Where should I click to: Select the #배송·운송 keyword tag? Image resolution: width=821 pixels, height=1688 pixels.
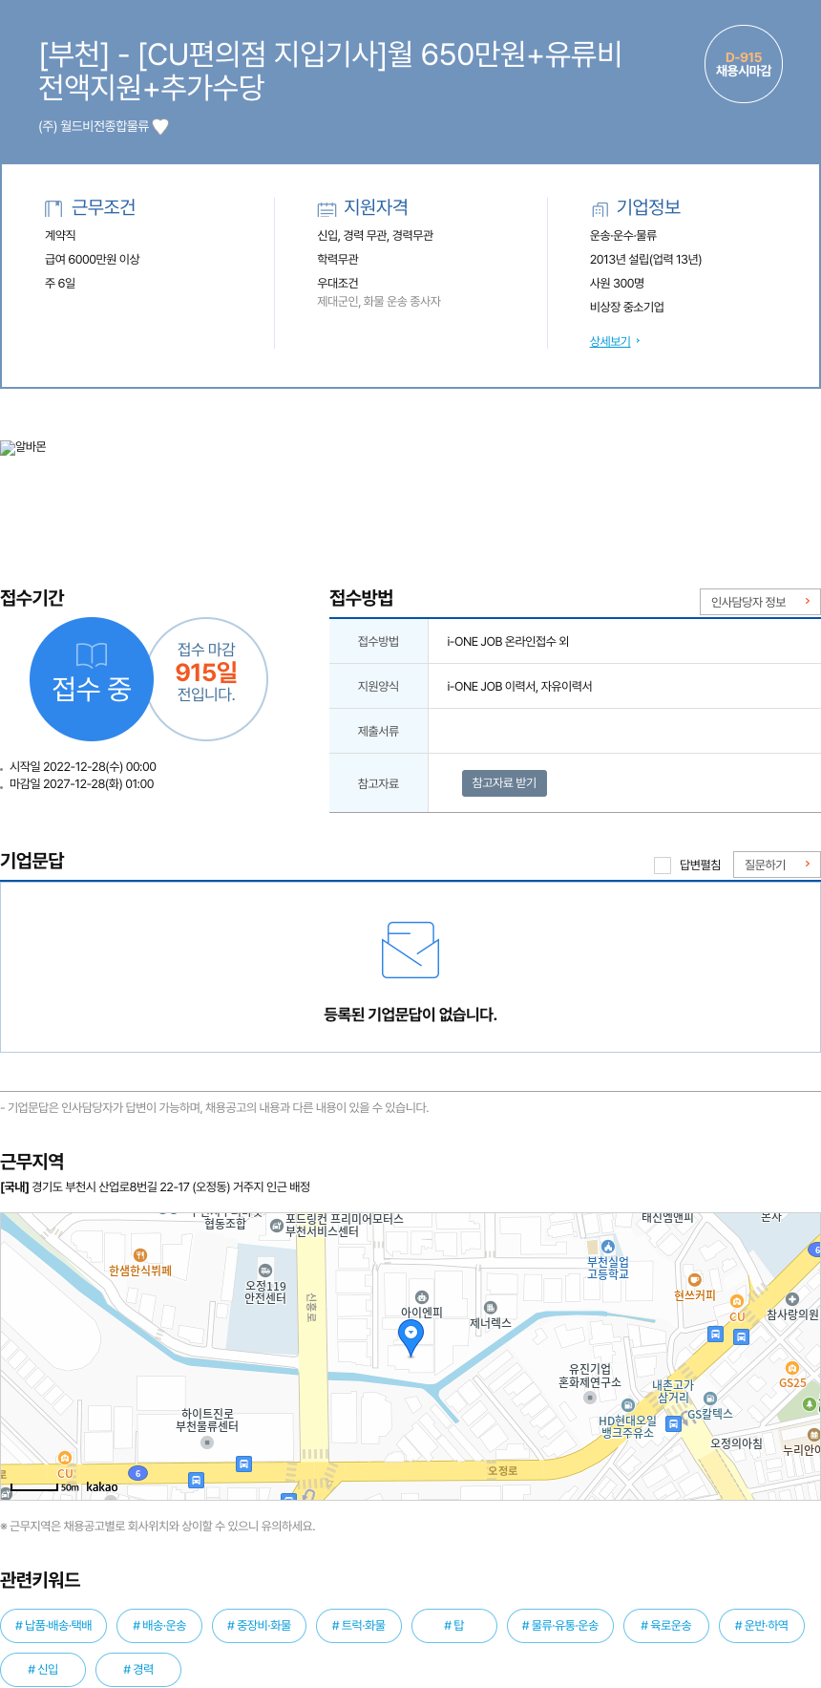pos(159,1625)
